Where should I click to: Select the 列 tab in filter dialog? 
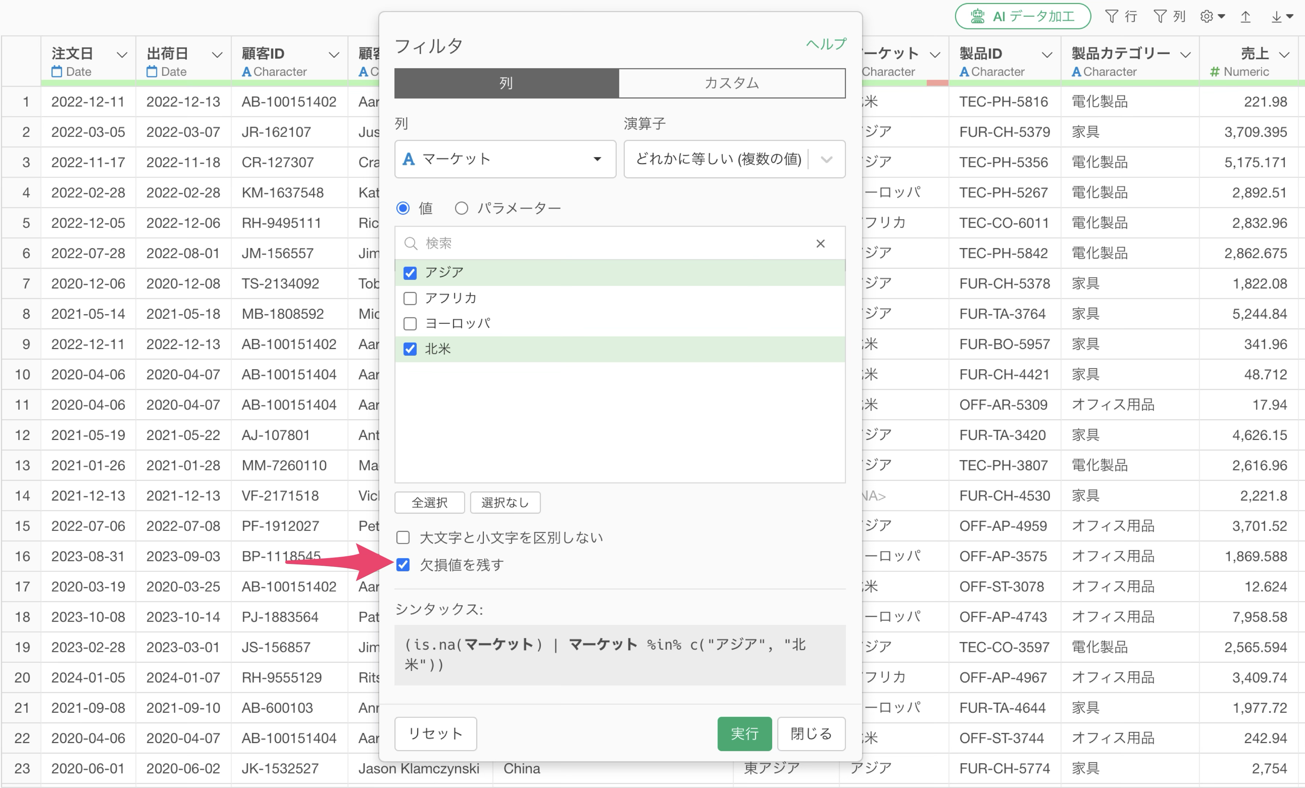pyautogui.click(x=506, y=83)
